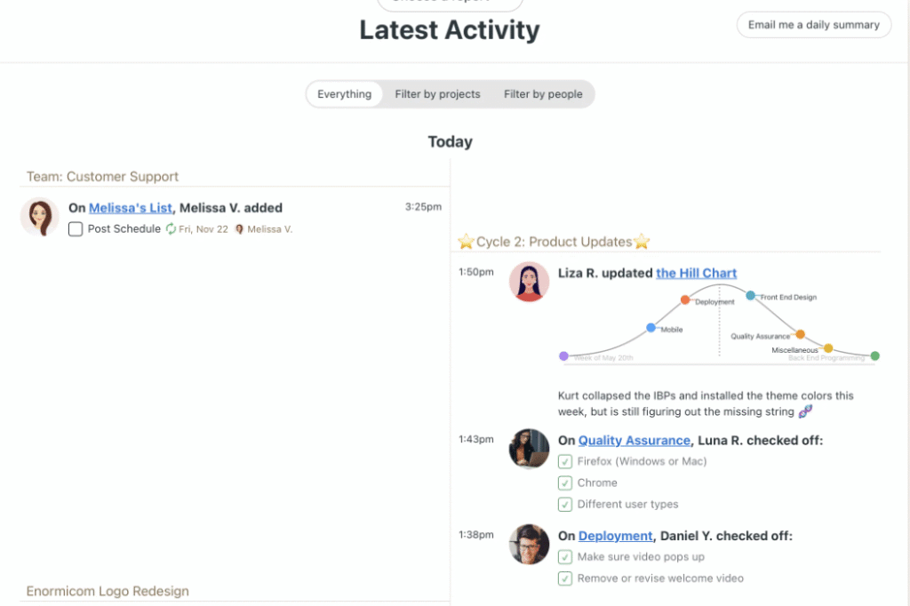This screenshot has width=910, height=606.
Task: Open the Quality Assurance link
Action: click(x=634, y=440)
